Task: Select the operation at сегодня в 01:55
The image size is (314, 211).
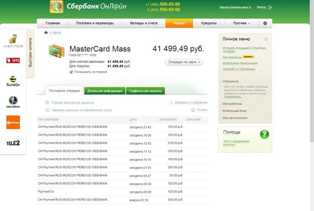Action: click(x=122, y=167)
